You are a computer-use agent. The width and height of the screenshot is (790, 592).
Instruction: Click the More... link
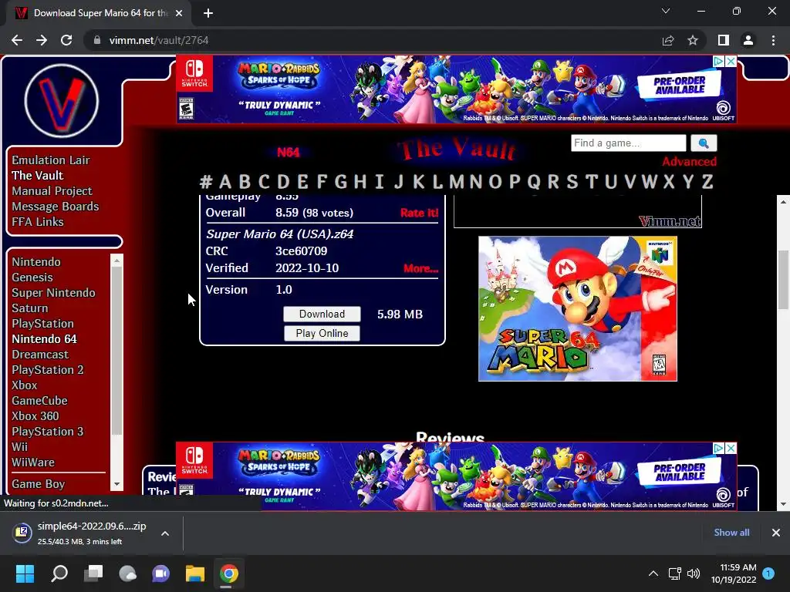point(420,268)
